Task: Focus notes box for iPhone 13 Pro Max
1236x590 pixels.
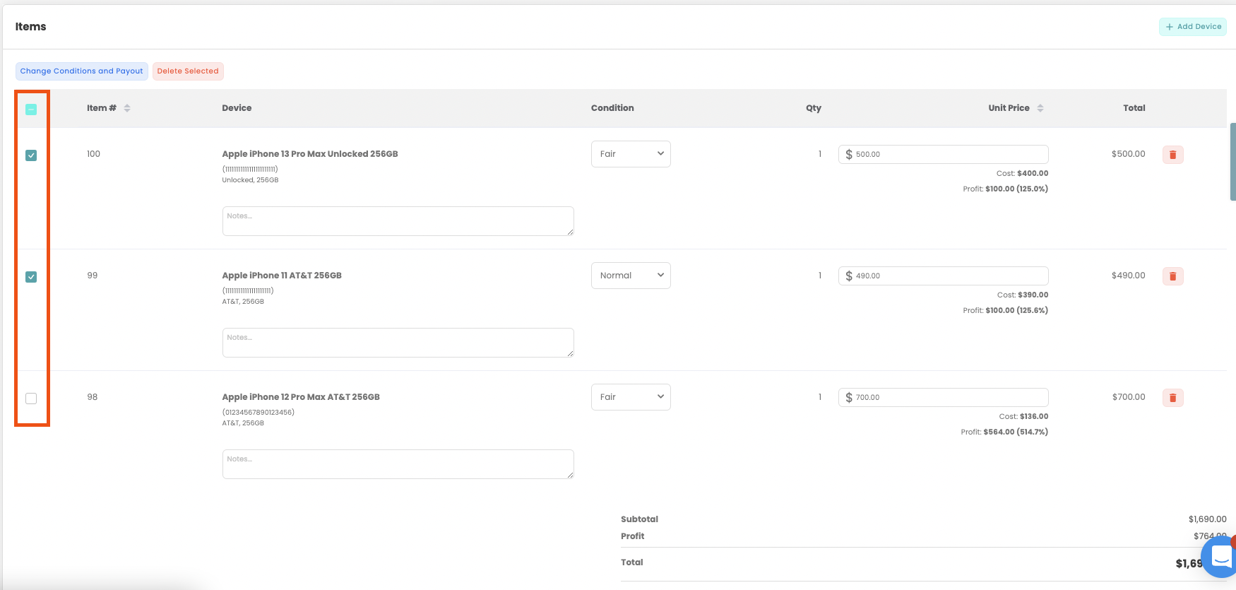Action: click(x=398, y=221)
